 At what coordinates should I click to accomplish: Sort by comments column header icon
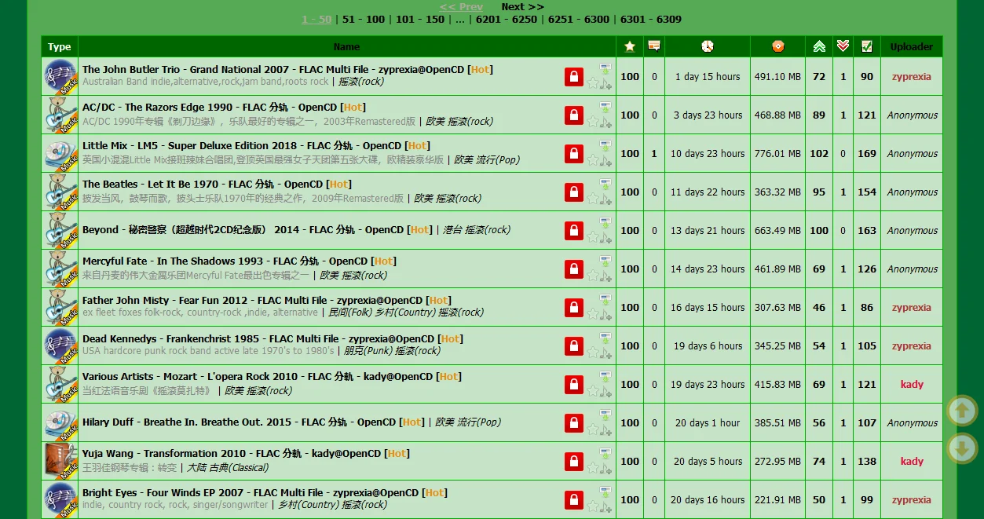pos(653,46)
